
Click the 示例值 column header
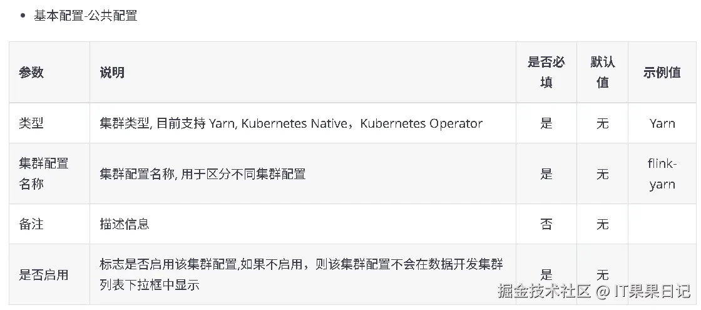click(662, 73)
